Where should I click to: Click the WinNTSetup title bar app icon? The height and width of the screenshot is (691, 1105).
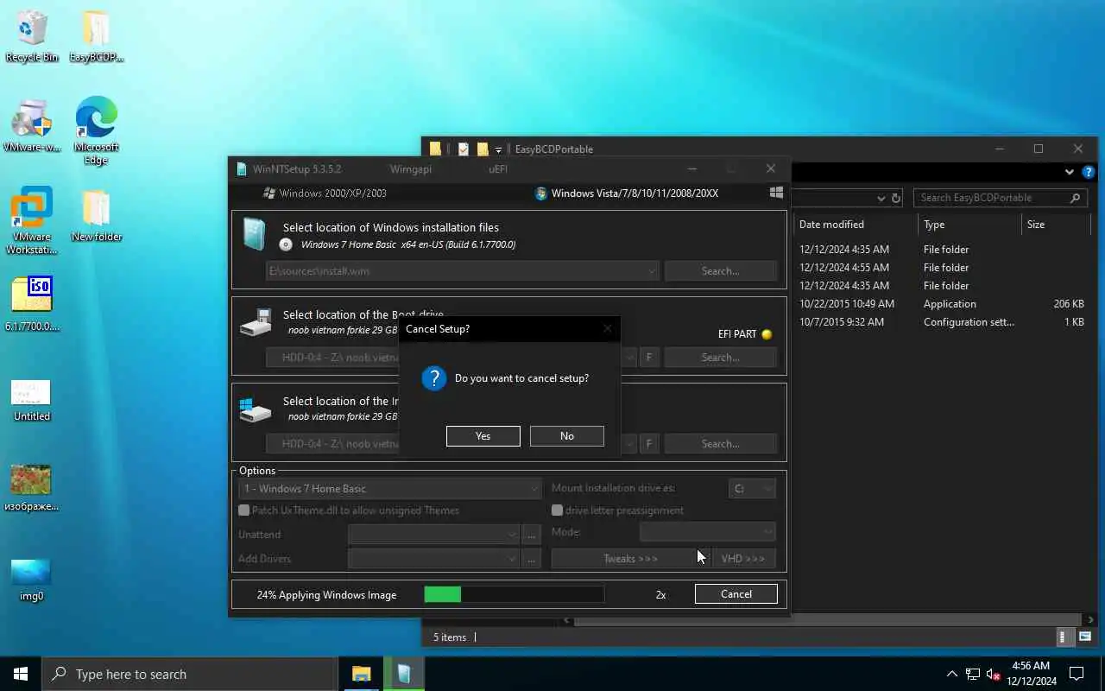tap(241, 169)
